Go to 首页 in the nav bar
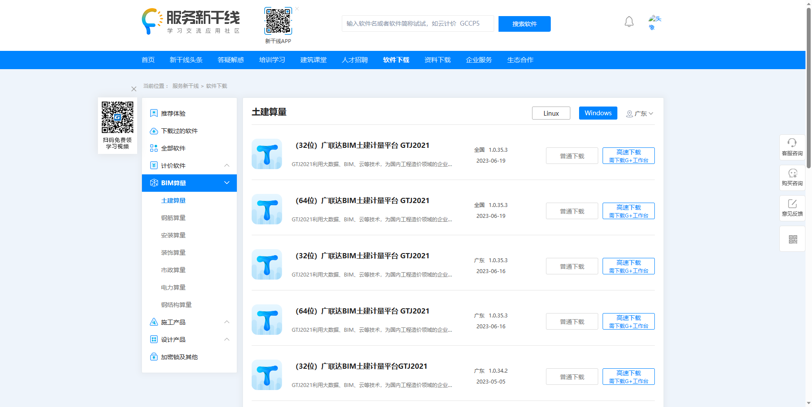 [x=148, y=60]
